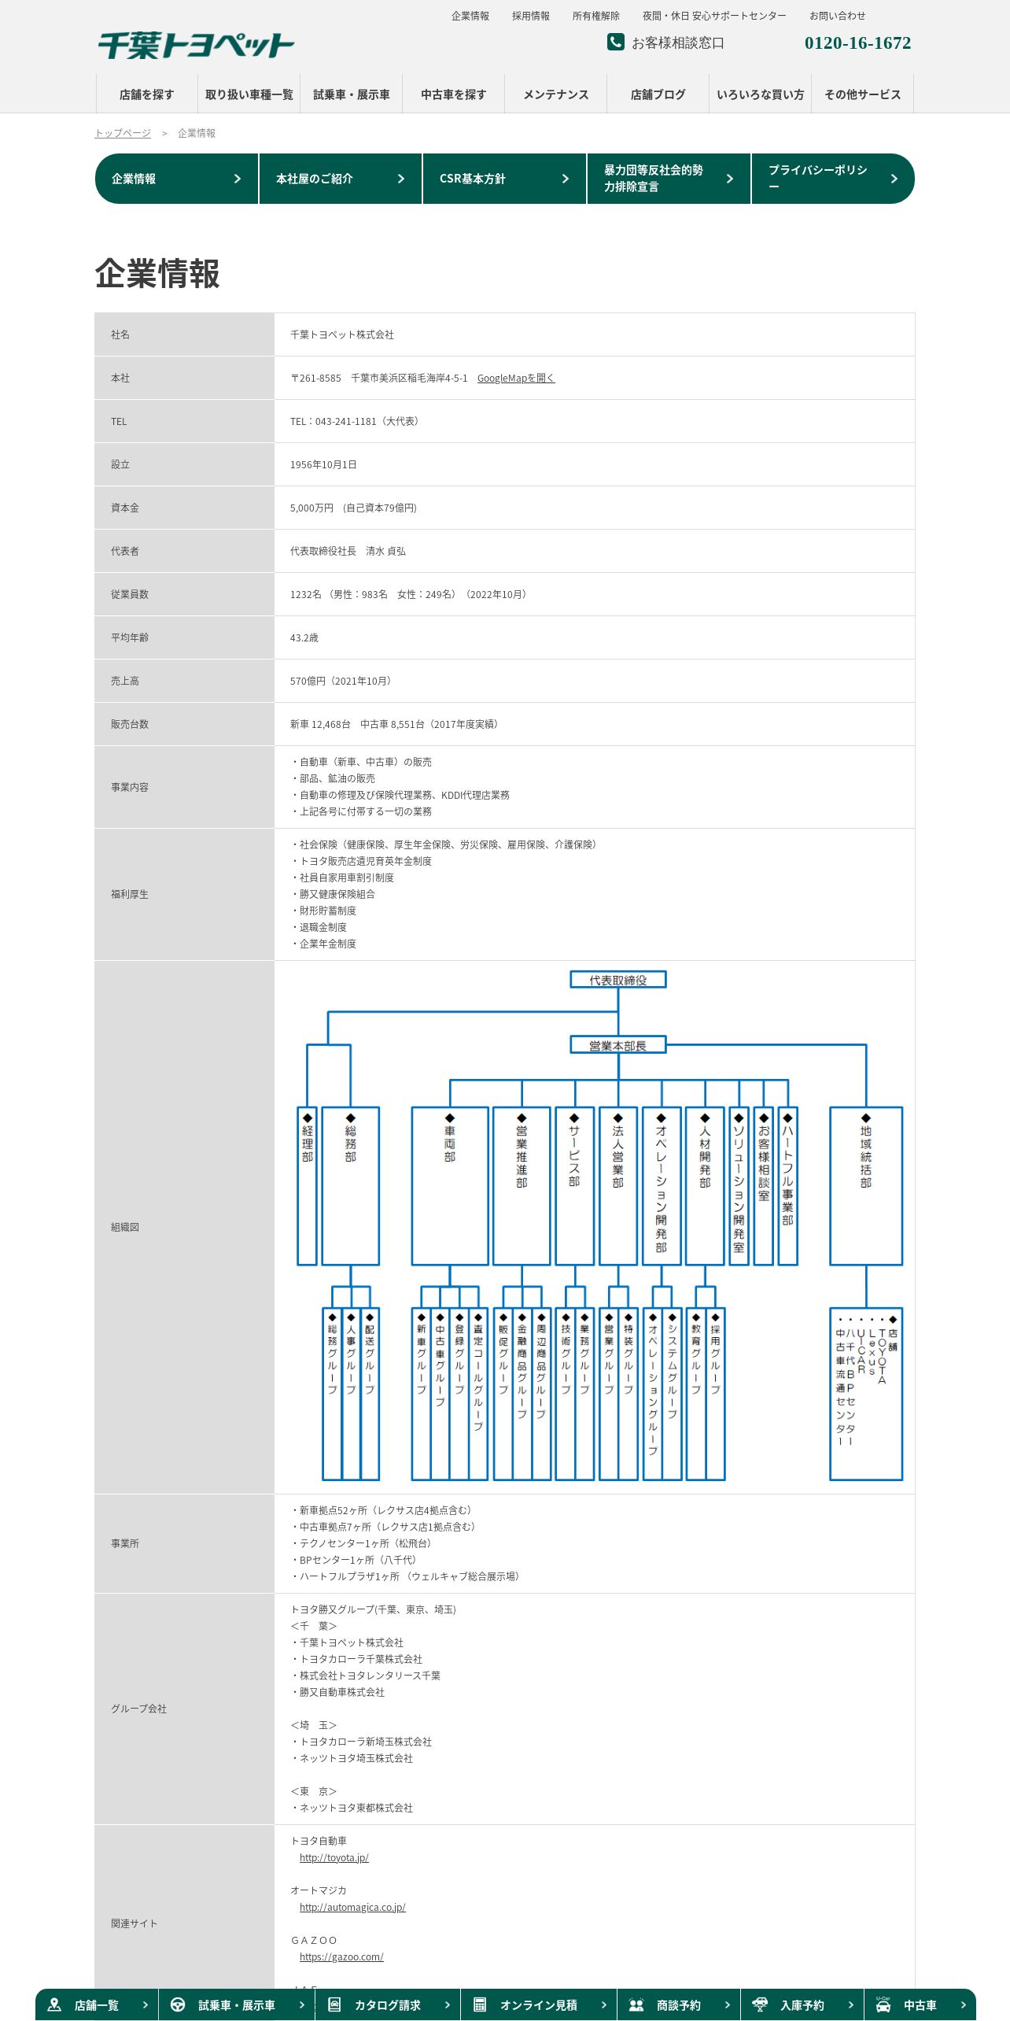1010x2021 pixels.
Task: Select メンテナンス in main navigation
Action: [556, 94]
